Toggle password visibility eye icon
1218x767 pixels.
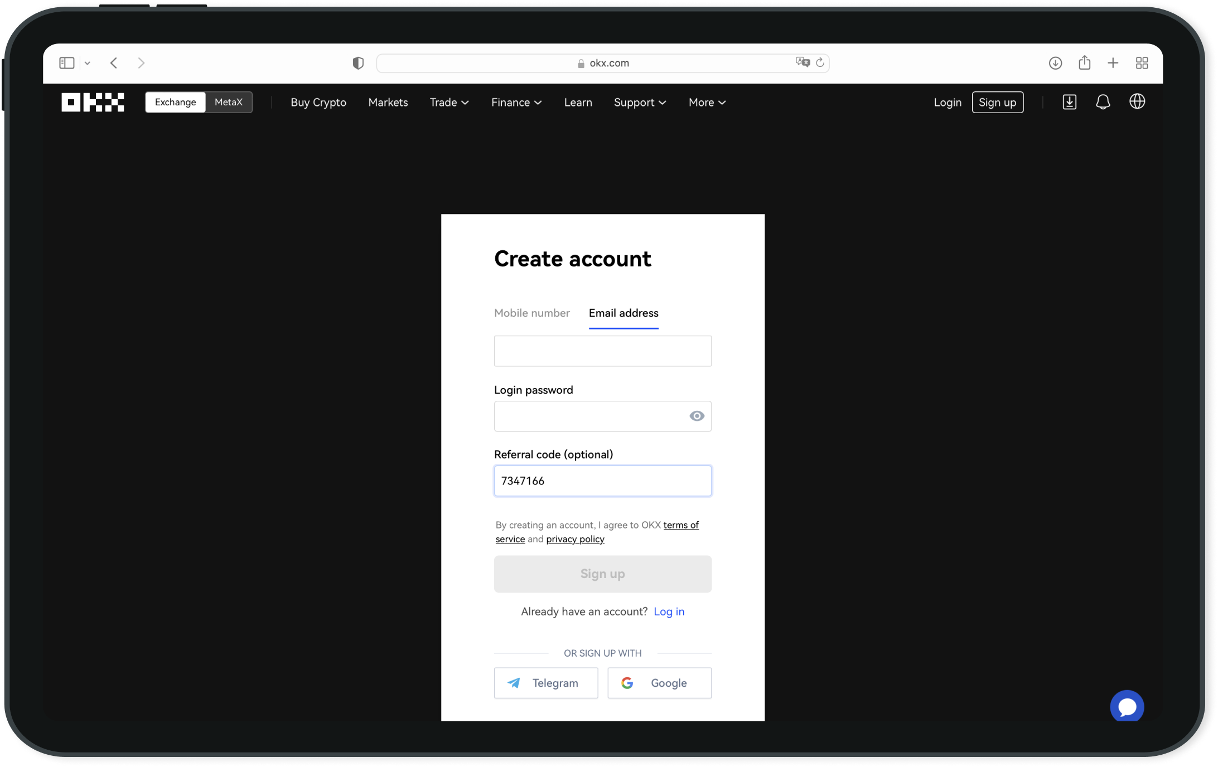[697, 416]
